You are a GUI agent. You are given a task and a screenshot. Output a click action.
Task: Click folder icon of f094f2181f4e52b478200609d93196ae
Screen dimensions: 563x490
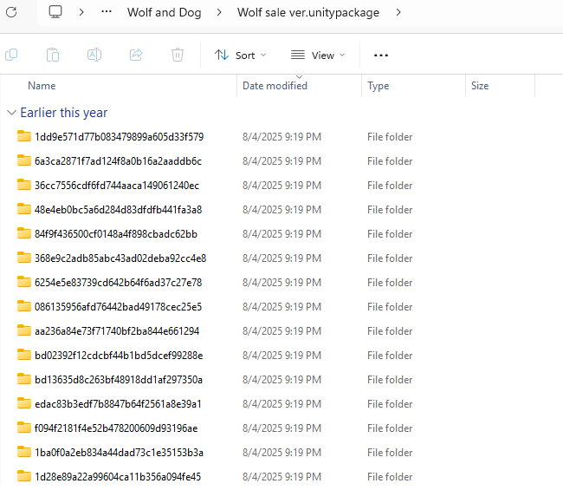pyautogui.click(x=24, y=428)
